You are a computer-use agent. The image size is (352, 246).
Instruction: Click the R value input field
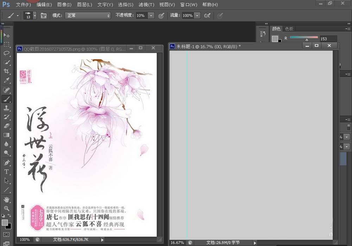click(x=328, y=39)
